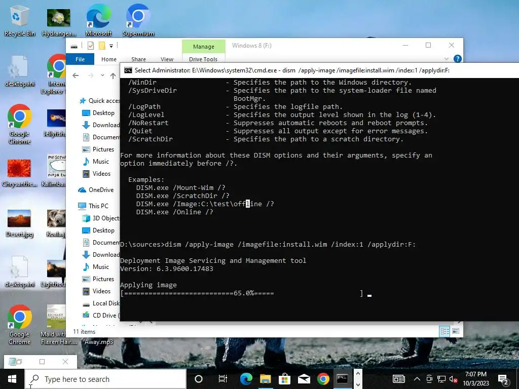Open Task View on taskbar
Image resolution: width=519 pixels, height=389 pixels.
coord(223,379)
